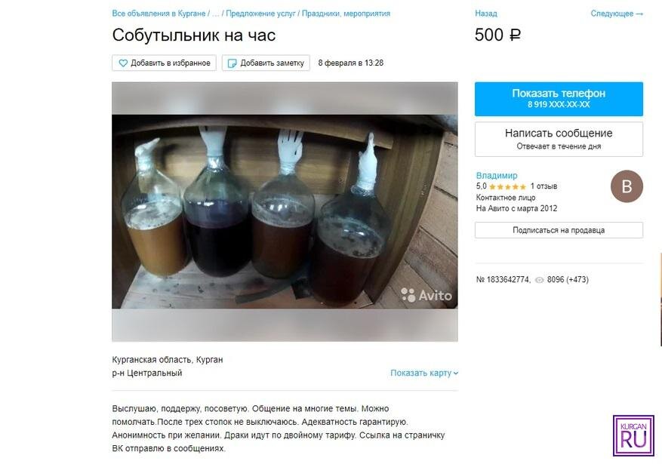Open the bottles listing photo
The width and height of the screenshot is (662, 464).
pos(285,211)
